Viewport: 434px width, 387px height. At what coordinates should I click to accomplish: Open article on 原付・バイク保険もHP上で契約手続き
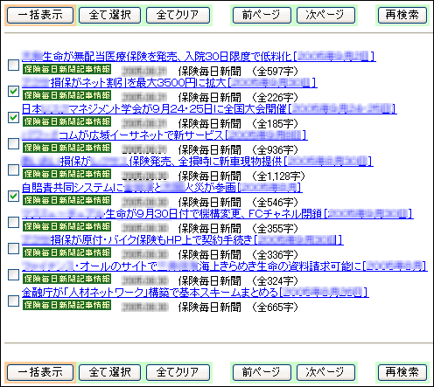click(x=183, y=240)
